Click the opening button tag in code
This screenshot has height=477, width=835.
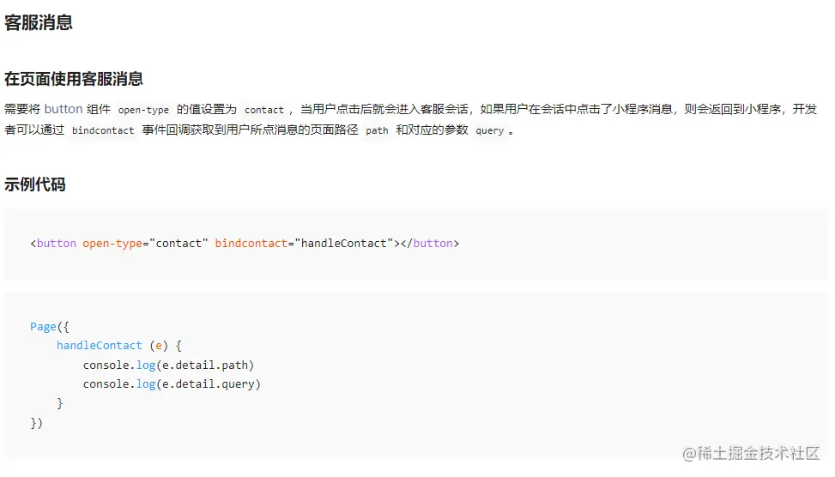[56, 244]
